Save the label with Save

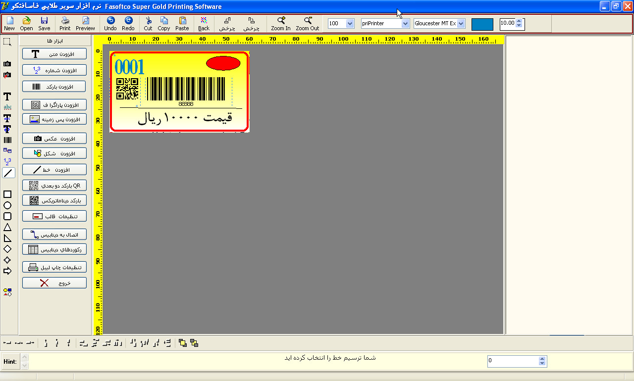44,24
